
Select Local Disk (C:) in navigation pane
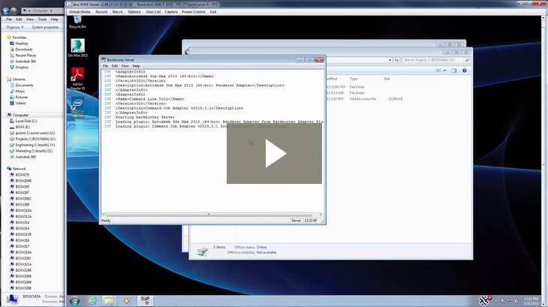point(26,121)
